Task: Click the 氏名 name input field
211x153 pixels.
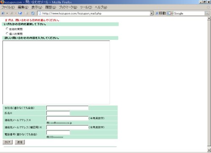Action: pos(58,113)
